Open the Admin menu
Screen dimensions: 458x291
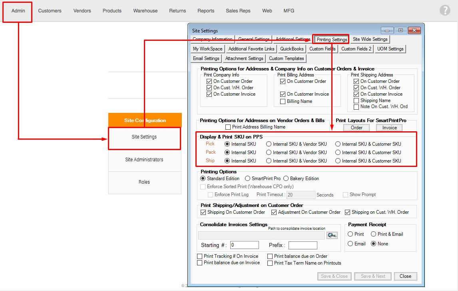(x=18, y=11)
